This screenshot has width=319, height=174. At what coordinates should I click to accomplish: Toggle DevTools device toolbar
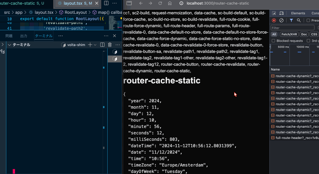point(281,13)
